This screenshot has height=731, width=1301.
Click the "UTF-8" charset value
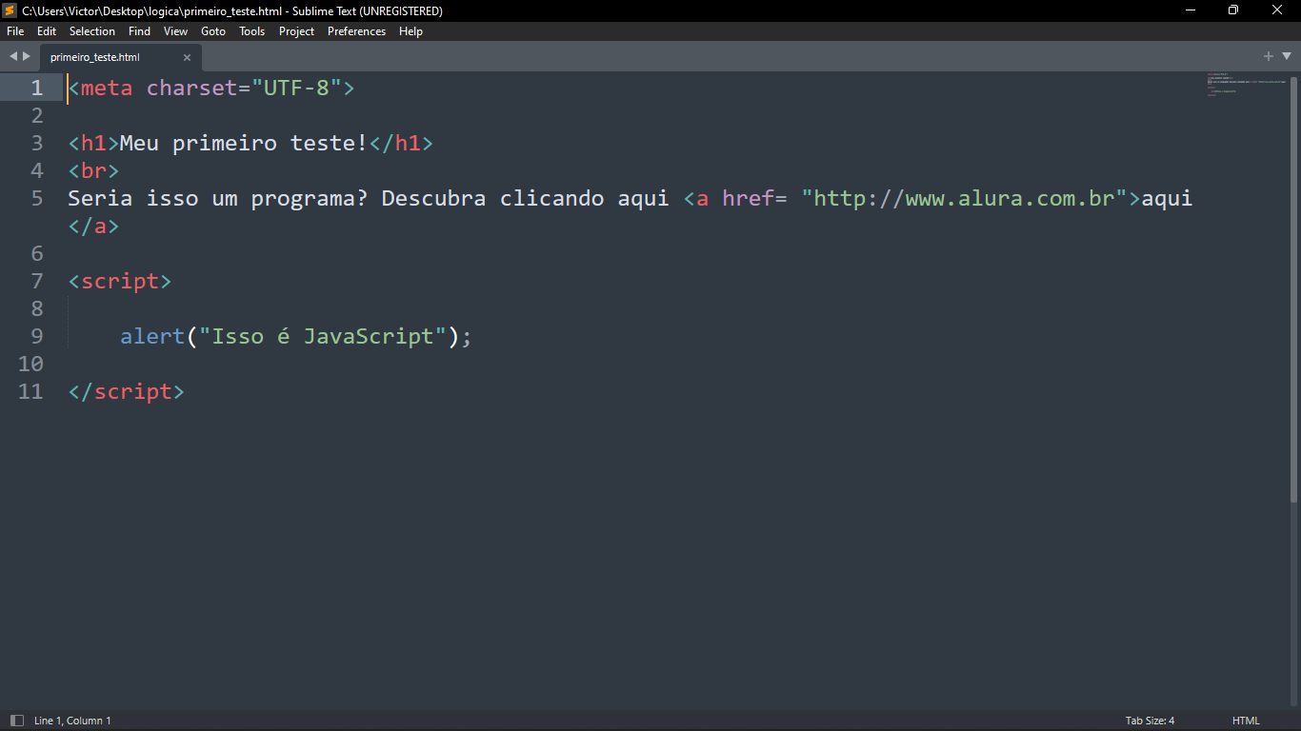tap(296, 88)
